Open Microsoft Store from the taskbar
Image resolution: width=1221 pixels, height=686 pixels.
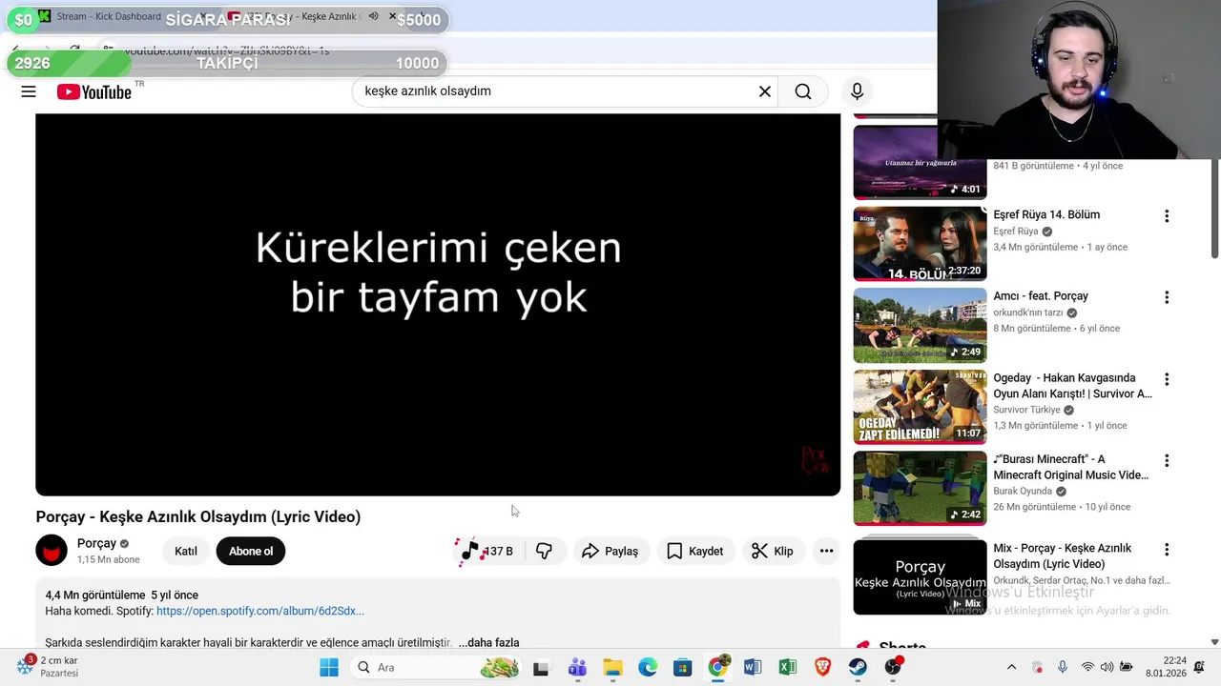[682, 667]
